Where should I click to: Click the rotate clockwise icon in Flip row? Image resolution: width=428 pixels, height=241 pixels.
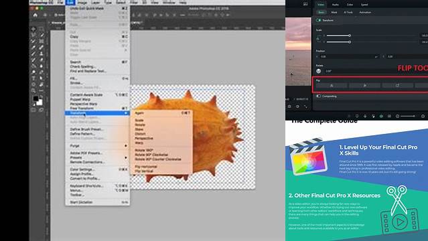pos(397,86)
